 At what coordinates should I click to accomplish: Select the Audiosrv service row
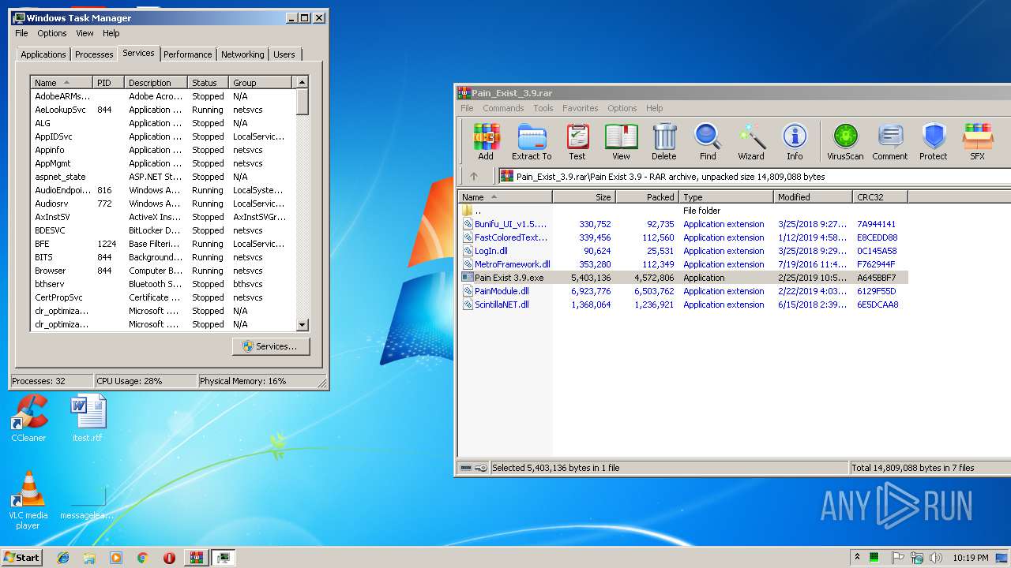coord(163,204)
